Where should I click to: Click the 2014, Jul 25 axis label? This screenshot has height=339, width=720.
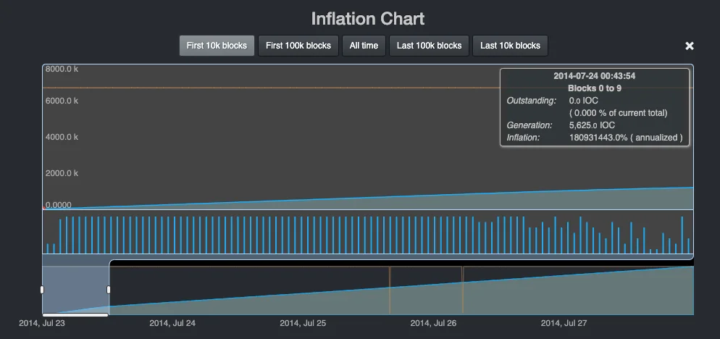point(303,323)
